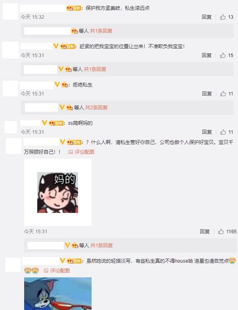Click avatar of the first commenter
The width and height of the screenshot is (238, 310).
[x=10, y=11]
